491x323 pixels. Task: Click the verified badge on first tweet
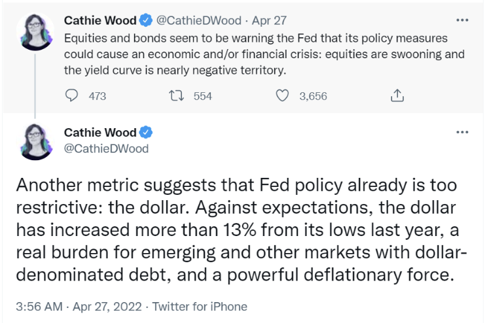[145, 20]
